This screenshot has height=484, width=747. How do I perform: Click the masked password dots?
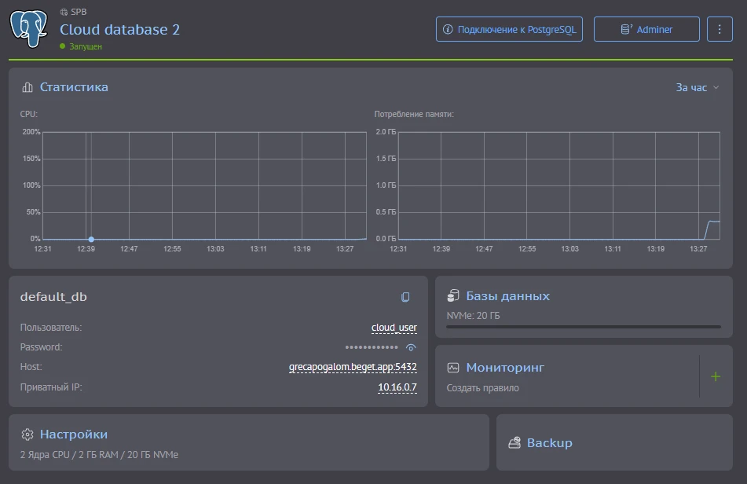tap(372, 347)
